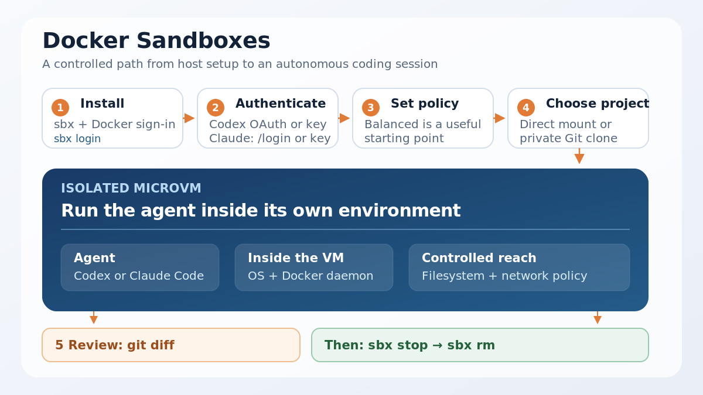
Task: Click 'OS + Docker daemon' text
Action: 310,276
